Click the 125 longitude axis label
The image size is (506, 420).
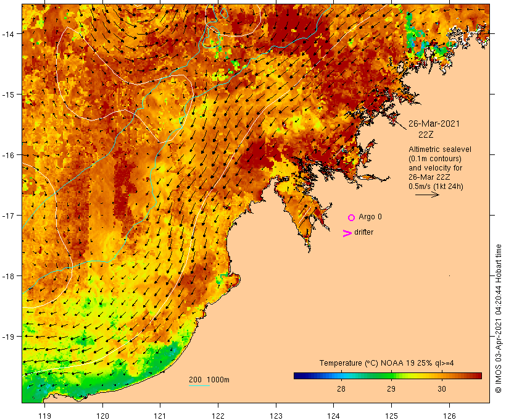click(391, 416)
